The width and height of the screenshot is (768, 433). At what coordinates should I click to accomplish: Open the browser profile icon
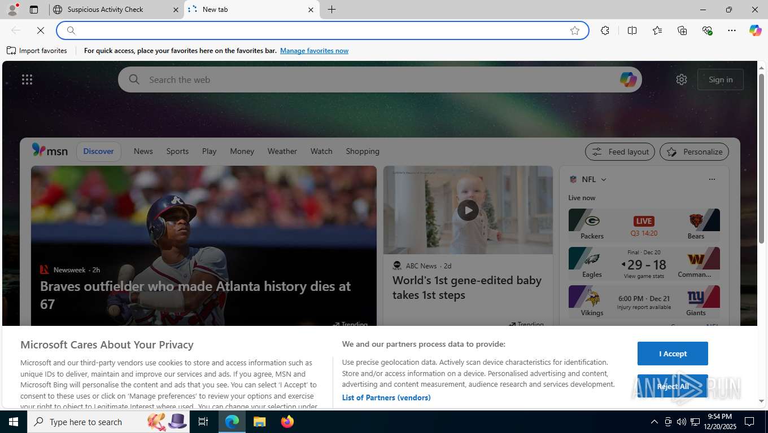pos(12,10)
